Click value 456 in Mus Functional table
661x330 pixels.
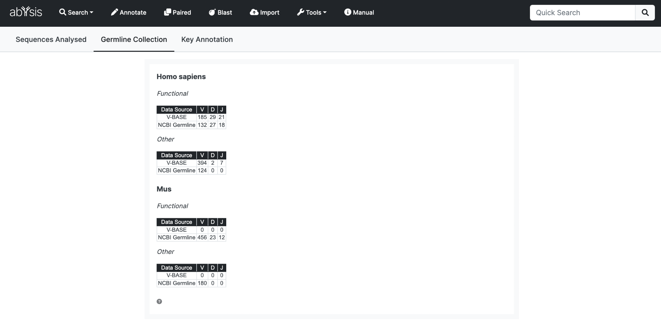click(202, 238)
